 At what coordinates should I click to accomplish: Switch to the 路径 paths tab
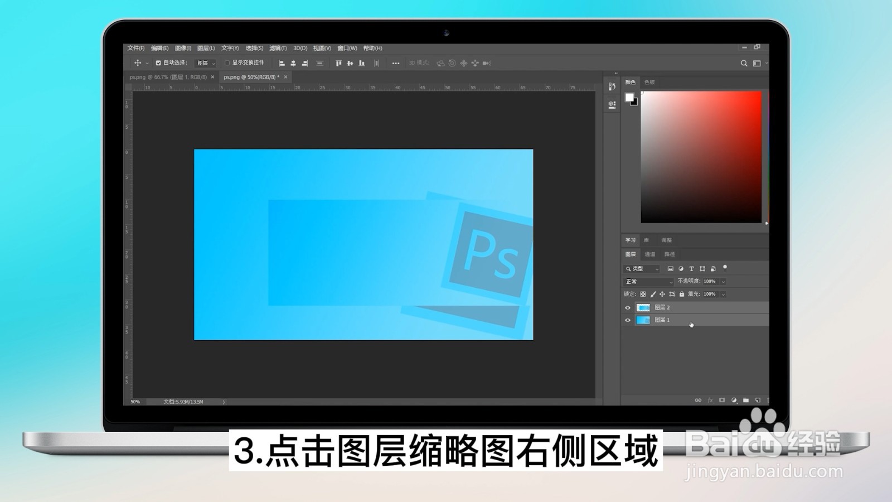tap(670, 254)
